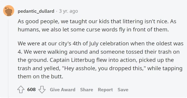This screenshot has height=98, width=187.
Task: Click the 608 vote score
Action: pyautogui.click(x=31, y=90)
